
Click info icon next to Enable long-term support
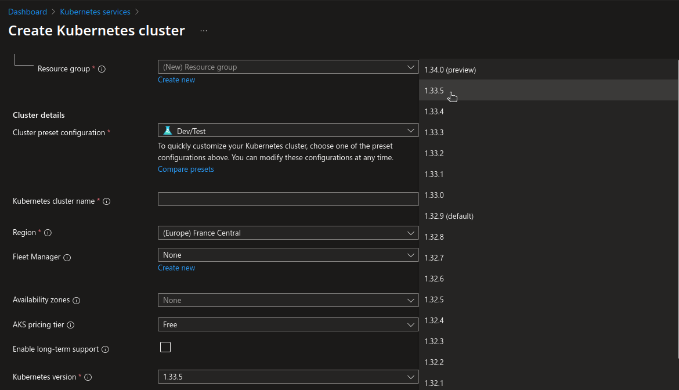point(105,349)
